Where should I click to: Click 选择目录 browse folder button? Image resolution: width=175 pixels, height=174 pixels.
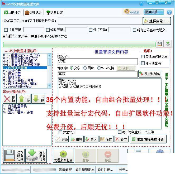tap(157, 21)
